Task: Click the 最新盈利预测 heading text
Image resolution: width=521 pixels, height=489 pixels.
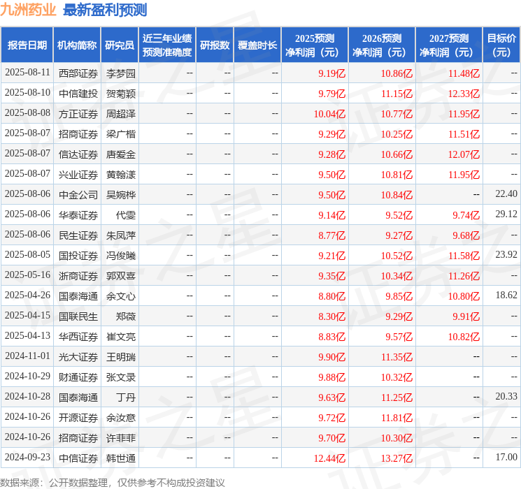Action: click(x=105, y=10)
